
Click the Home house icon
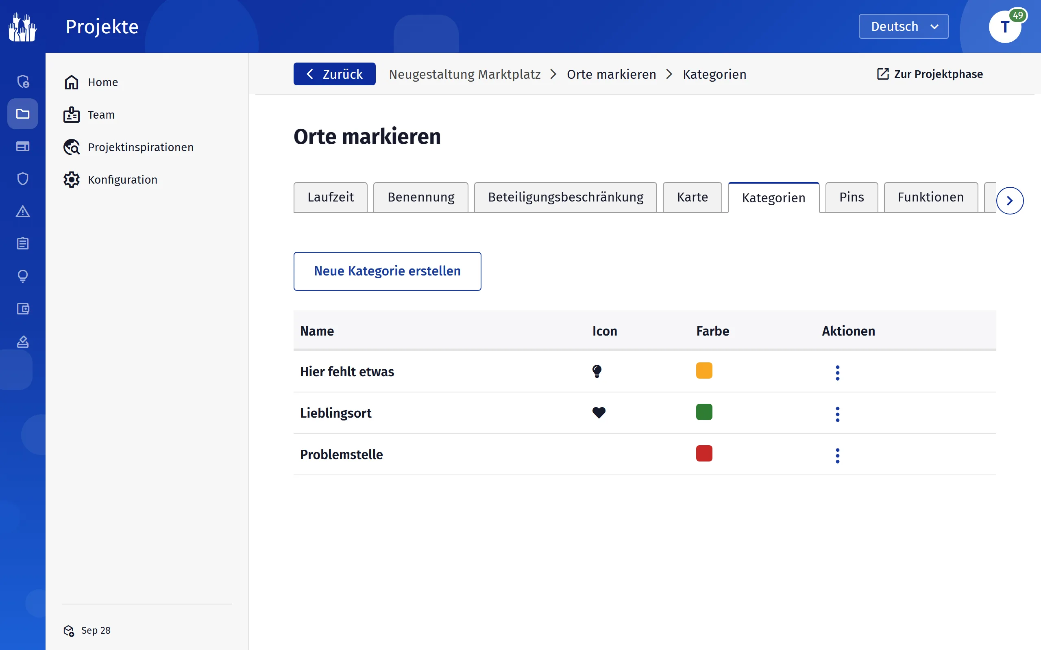[72, 82]
